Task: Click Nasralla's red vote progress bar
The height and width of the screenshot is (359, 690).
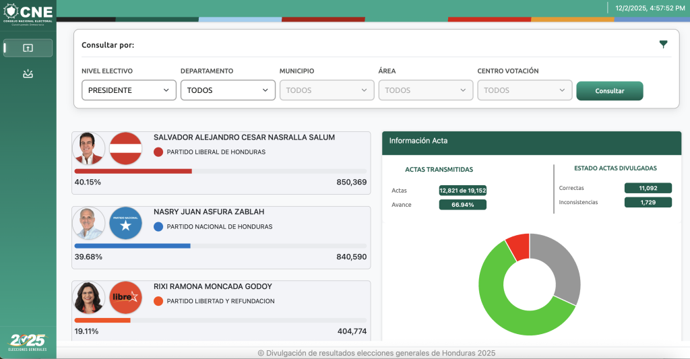Action: (x=133, y=171)
